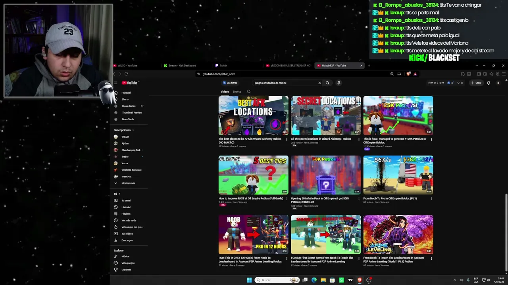Open Deportes trophy icon
Viewport: 508px width, 285px height.
tap(115, 270)
